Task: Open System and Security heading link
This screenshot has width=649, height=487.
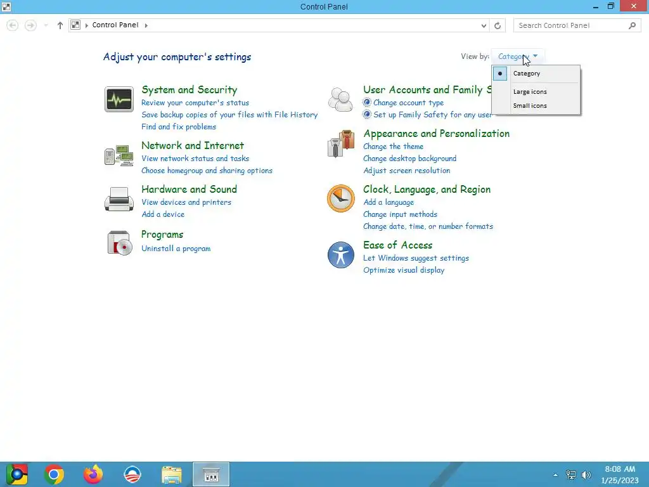Action: pos(189,90)
